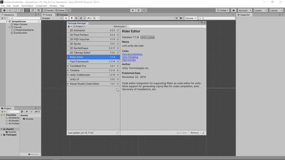Click the Pause button
This screenshot has width=285, height=160.
[138, 10]
